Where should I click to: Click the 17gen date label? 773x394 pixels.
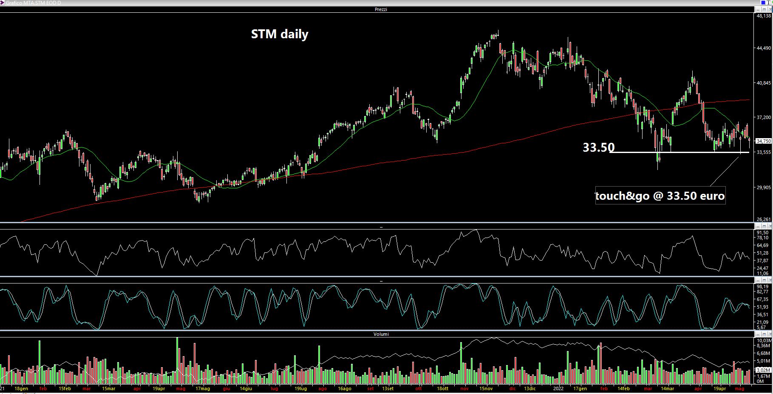(580, 388)
